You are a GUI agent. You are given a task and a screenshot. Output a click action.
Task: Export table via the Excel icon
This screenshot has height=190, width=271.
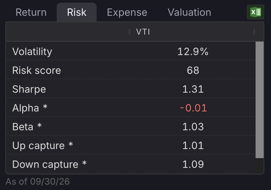[256, 12]
